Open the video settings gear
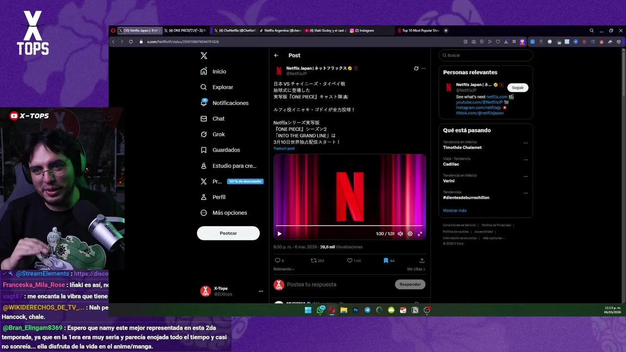626x352 pixels. [410, 234]
